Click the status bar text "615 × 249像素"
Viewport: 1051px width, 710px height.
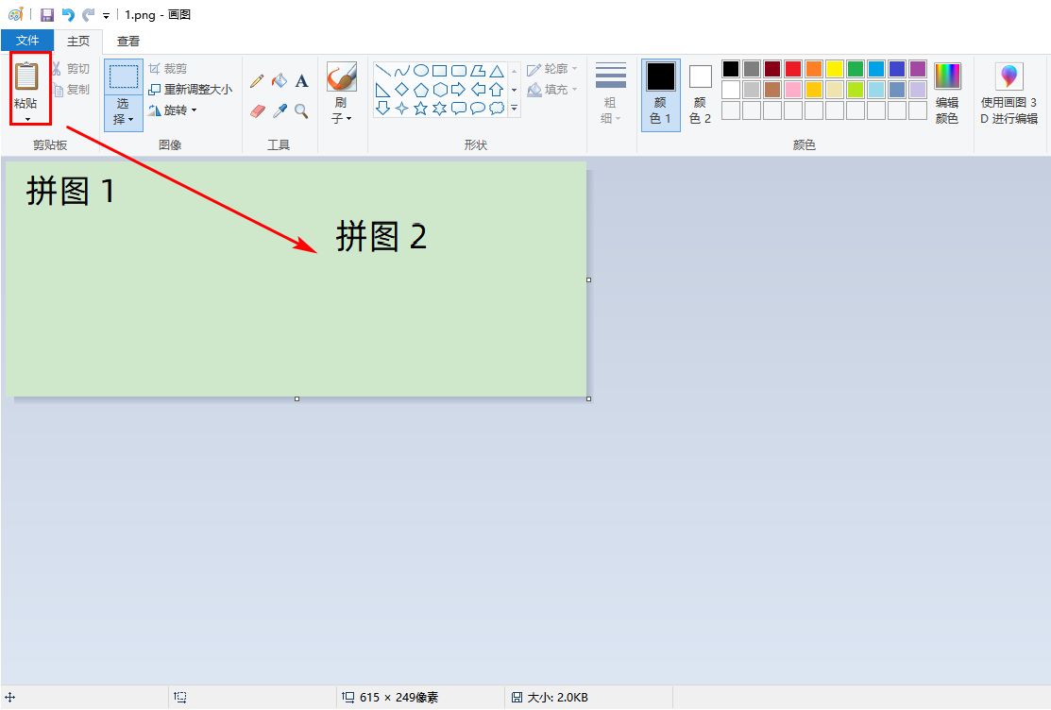(x=398, y=698)
